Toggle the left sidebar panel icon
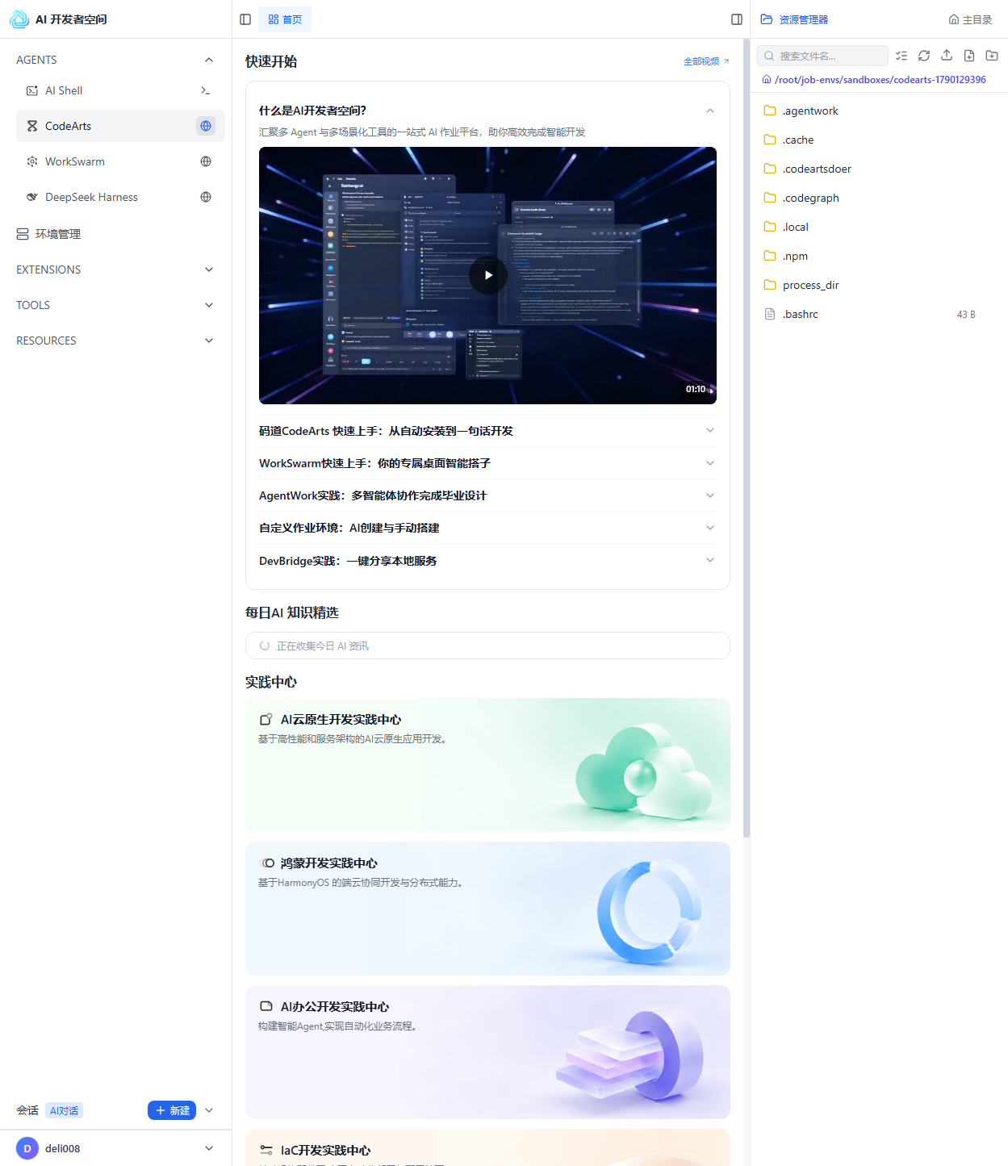 point(245,19)
